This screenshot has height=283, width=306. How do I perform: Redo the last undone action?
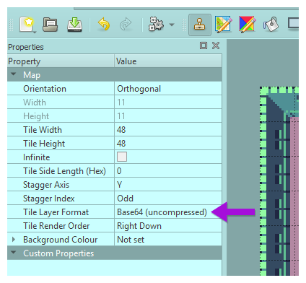point(126,25)
